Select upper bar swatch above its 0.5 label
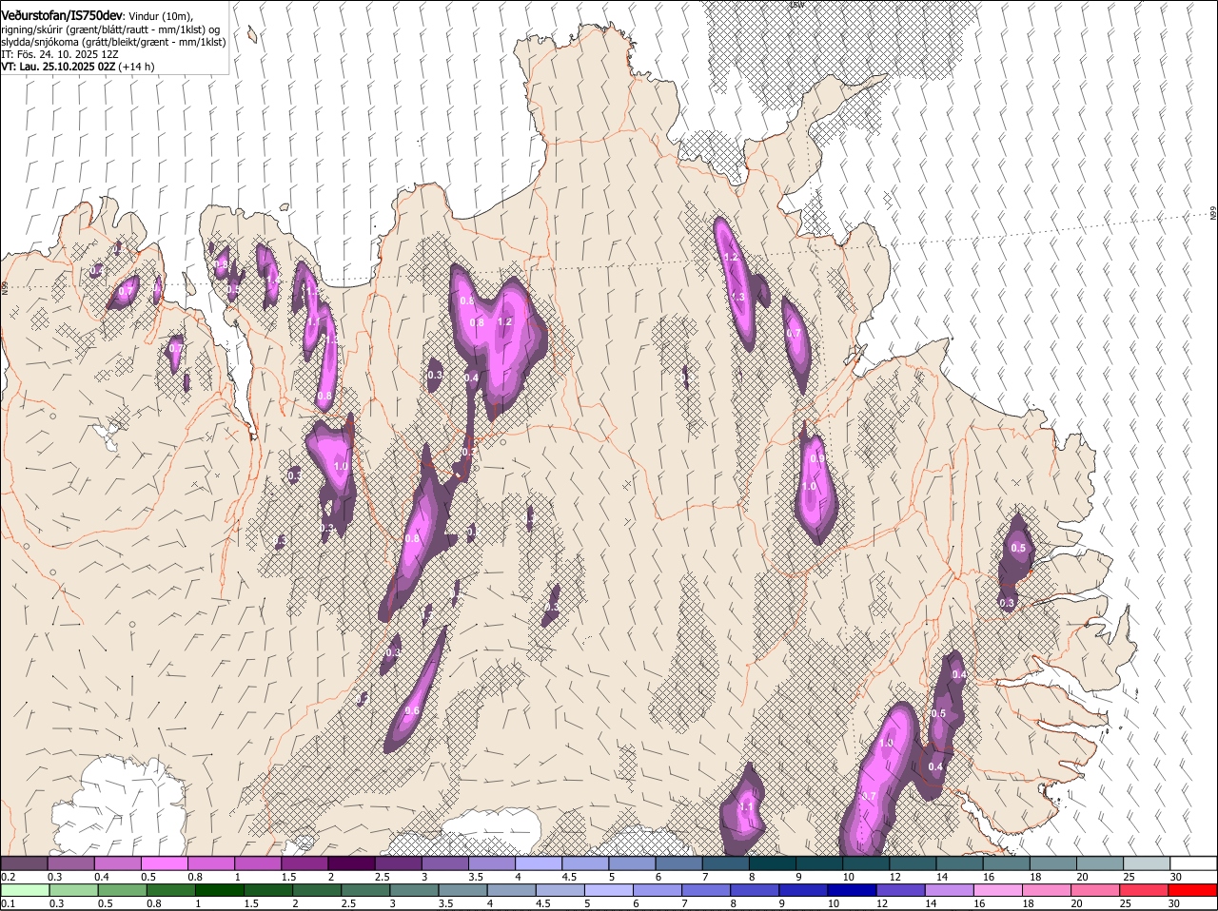This screenshot has height=911, width=1218. 164,863
